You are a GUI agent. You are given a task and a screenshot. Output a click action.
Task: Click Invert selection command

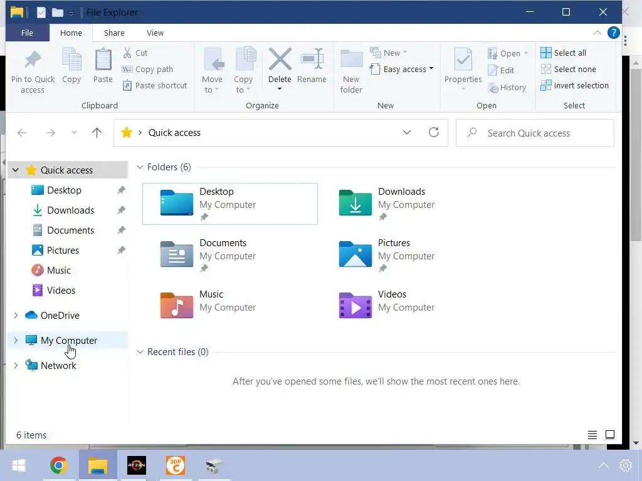(x=574, y=85)
